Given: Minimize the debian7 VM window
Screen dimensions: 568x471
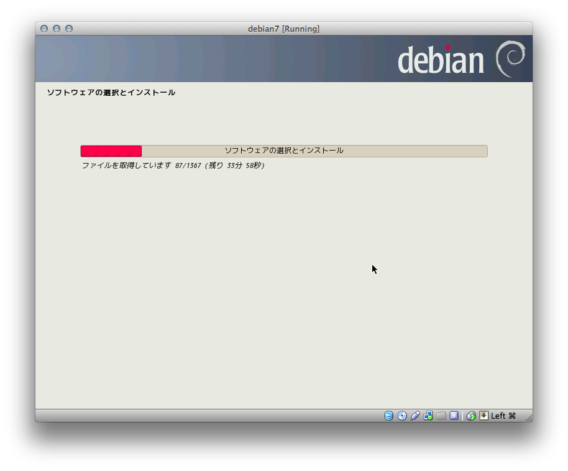Looking at the screenshot, I should [x=57, y=29].
